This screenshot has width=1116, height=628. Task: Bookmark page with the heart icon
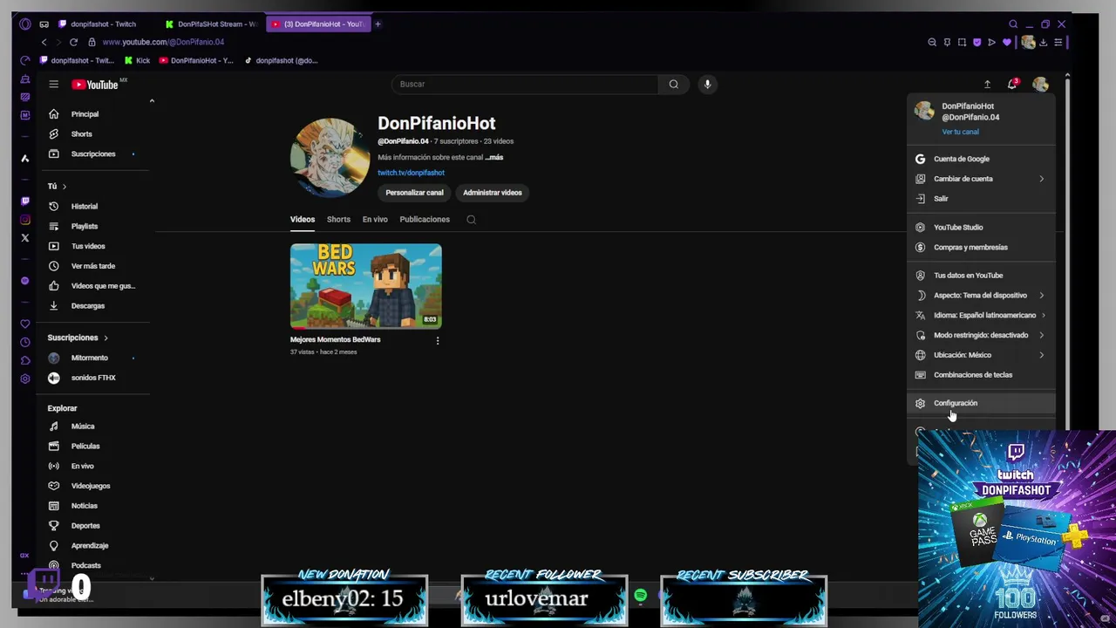tap(1006, 42)
